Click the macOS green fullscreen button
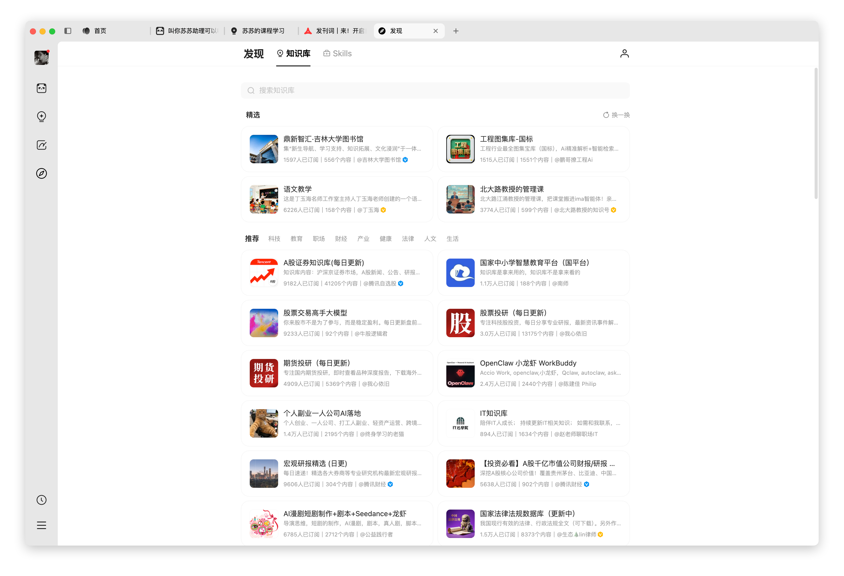Screen dimensions: 844x576 52,31
